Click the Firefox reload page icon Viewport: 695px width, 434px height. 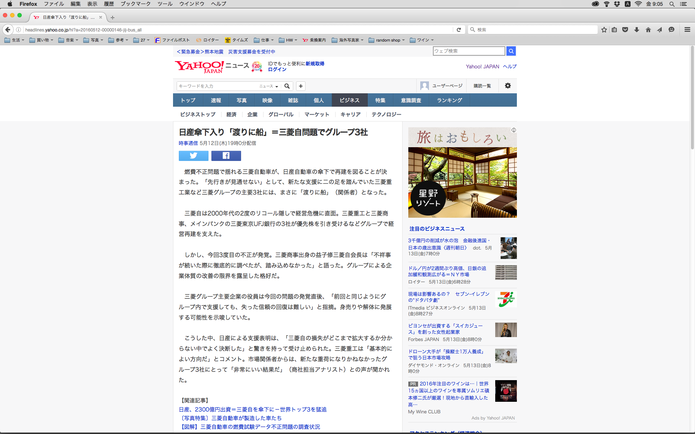(x=459, y=30)
